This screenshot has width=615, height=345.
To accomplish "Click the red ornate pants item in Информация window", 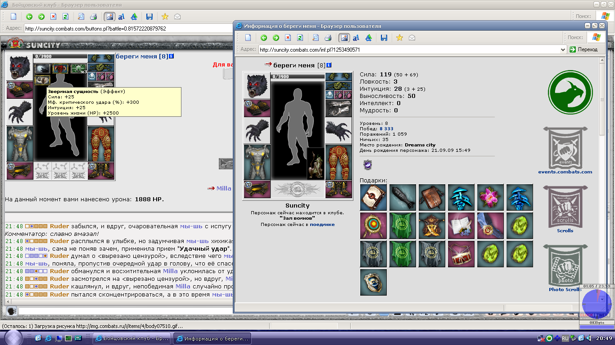I will click(338, 162).
